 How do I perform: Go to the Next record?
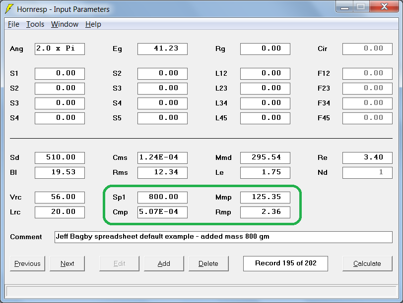67,263
